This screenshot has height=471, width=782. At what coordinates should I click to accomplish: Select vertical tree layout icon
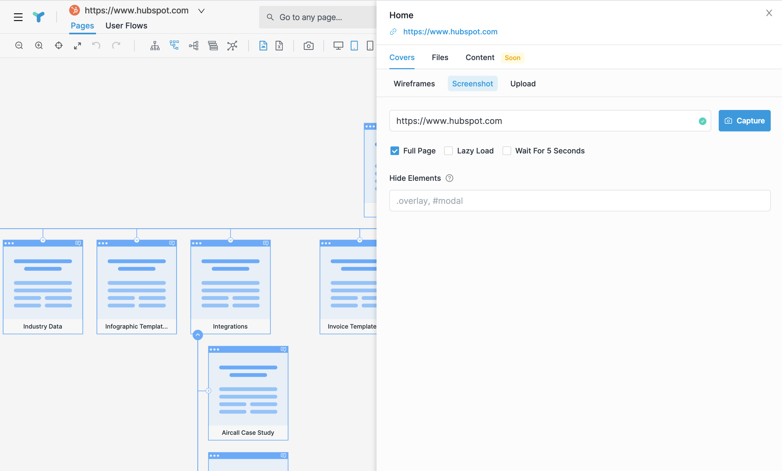pyautogui.click(x=155, y=46)
